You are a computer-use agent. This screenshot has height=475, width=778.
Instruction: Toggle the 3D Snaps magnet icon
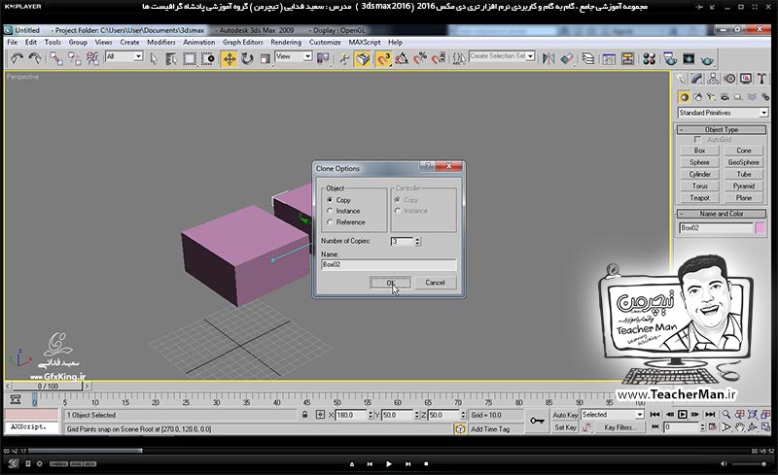point(383,59)
